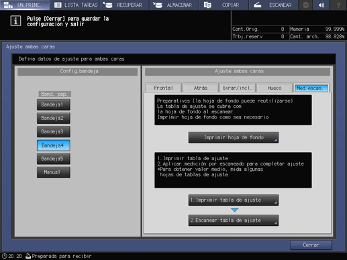Screen dimensions: 347x260
Task: Click the Preparada para recibir status text
Action: coord(62,256)
